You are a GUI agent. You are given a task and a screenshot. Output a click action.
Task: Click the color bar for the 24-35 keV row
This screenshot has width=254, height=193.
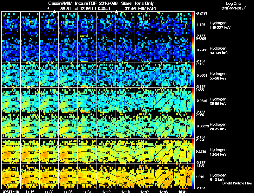(193, 126)
